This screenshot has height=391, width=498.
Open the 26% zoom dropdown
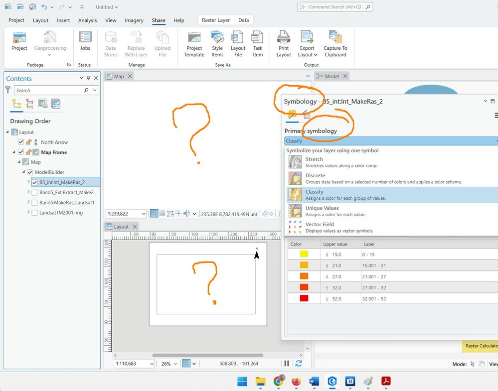(175, 364)
